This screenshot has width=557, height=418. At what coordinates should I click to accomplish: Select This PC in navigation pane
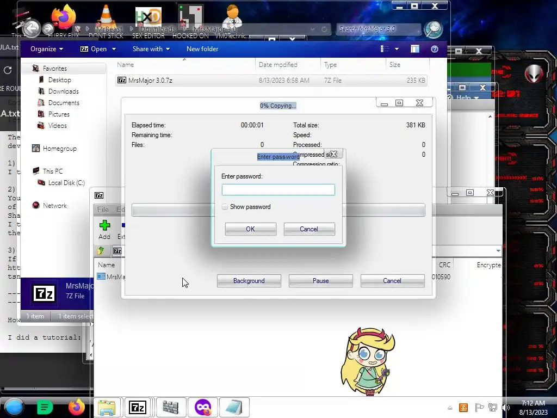pyautogui.click(x=52, y=171)
